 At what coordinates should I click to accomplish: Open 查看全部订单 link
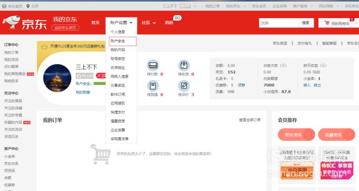(250, 120)
